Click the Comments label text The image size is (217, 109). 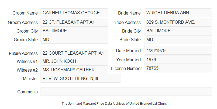coord(27,92)
